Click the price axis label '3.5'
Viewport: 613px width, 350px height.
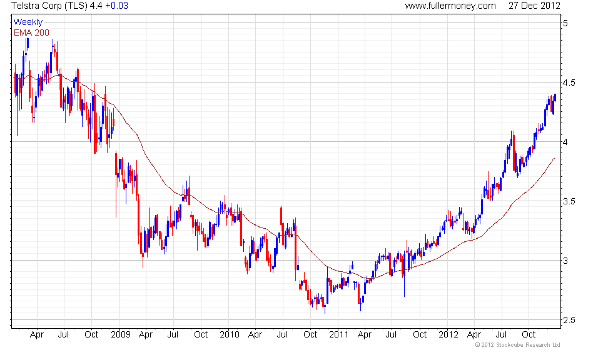(569, 201)
